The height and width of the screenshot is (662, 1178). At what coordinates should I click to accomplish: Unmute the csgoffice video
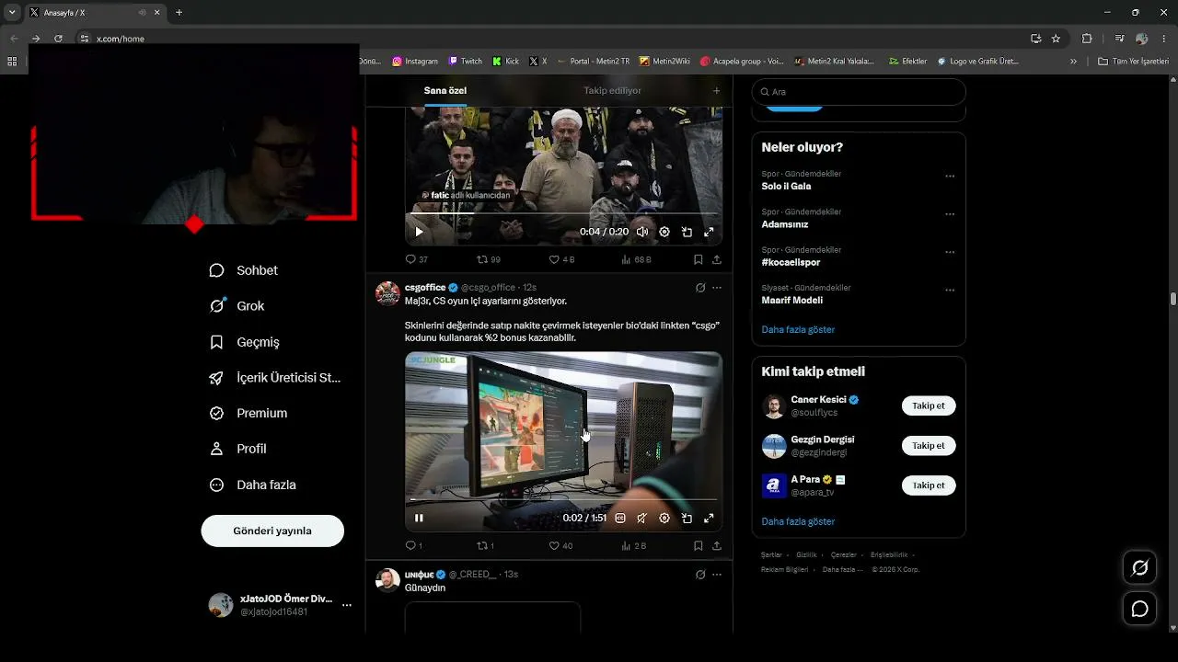point(642,518)
